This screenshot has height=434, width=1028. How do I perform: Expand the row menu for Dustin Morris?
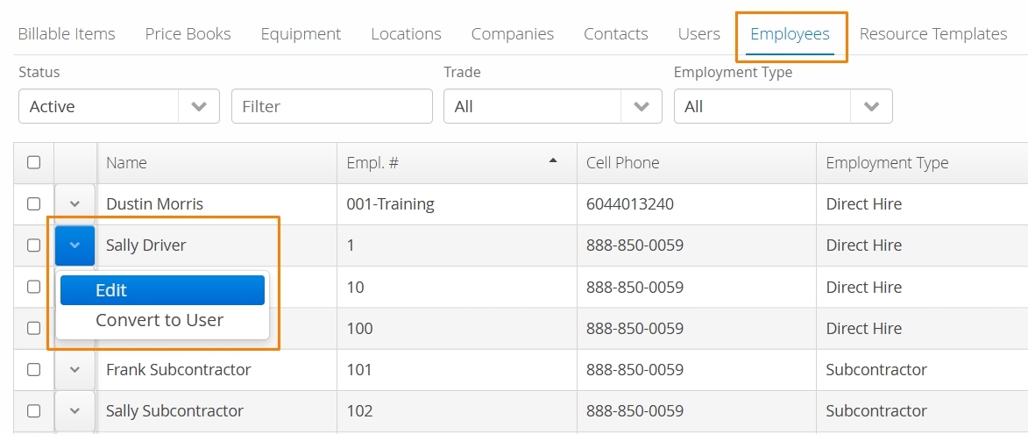point(74,204)
